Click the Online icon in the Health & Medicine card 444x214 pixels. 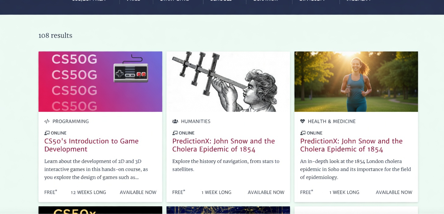[x=303, y=133]
